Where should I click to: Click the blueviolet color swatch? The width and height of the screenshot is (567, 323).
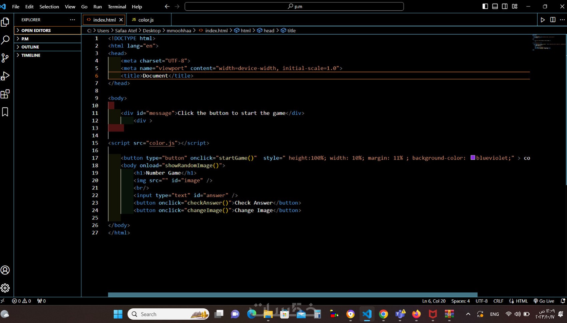point(473,158)
